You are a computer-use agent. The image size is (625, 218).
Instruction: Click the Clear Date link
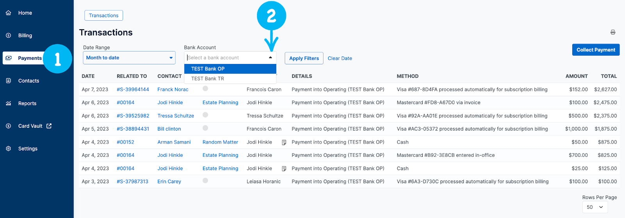[x=340, y=58]
